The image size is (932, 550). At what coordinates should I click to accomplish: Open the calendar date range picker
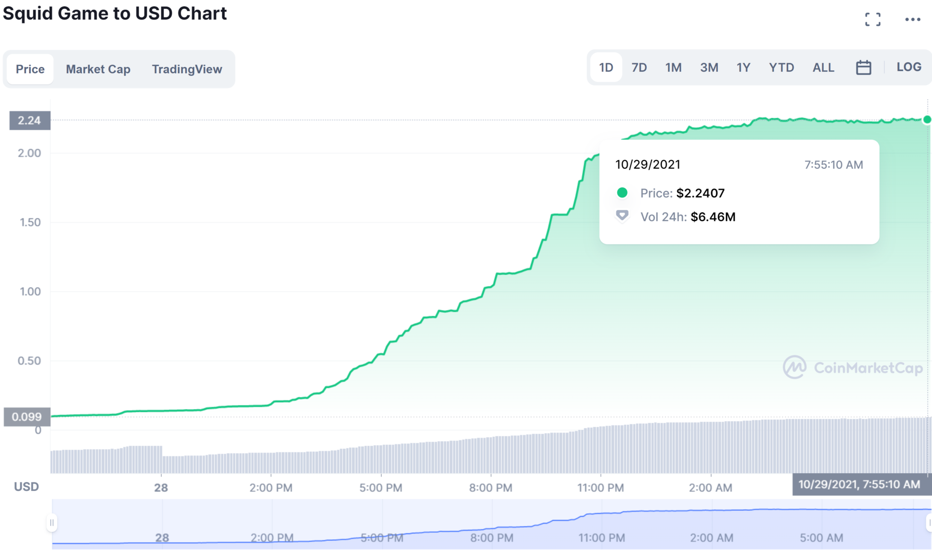[x=863, y=68]
